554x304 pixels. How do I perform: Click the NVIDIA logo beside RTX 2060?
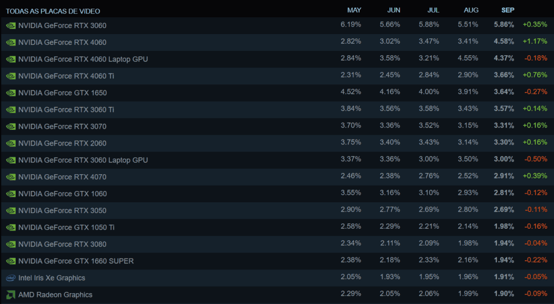coord(10,143)
